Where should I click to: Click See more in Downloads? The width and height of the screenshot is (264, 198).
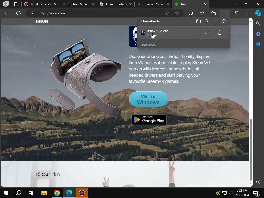coord(149,44)
